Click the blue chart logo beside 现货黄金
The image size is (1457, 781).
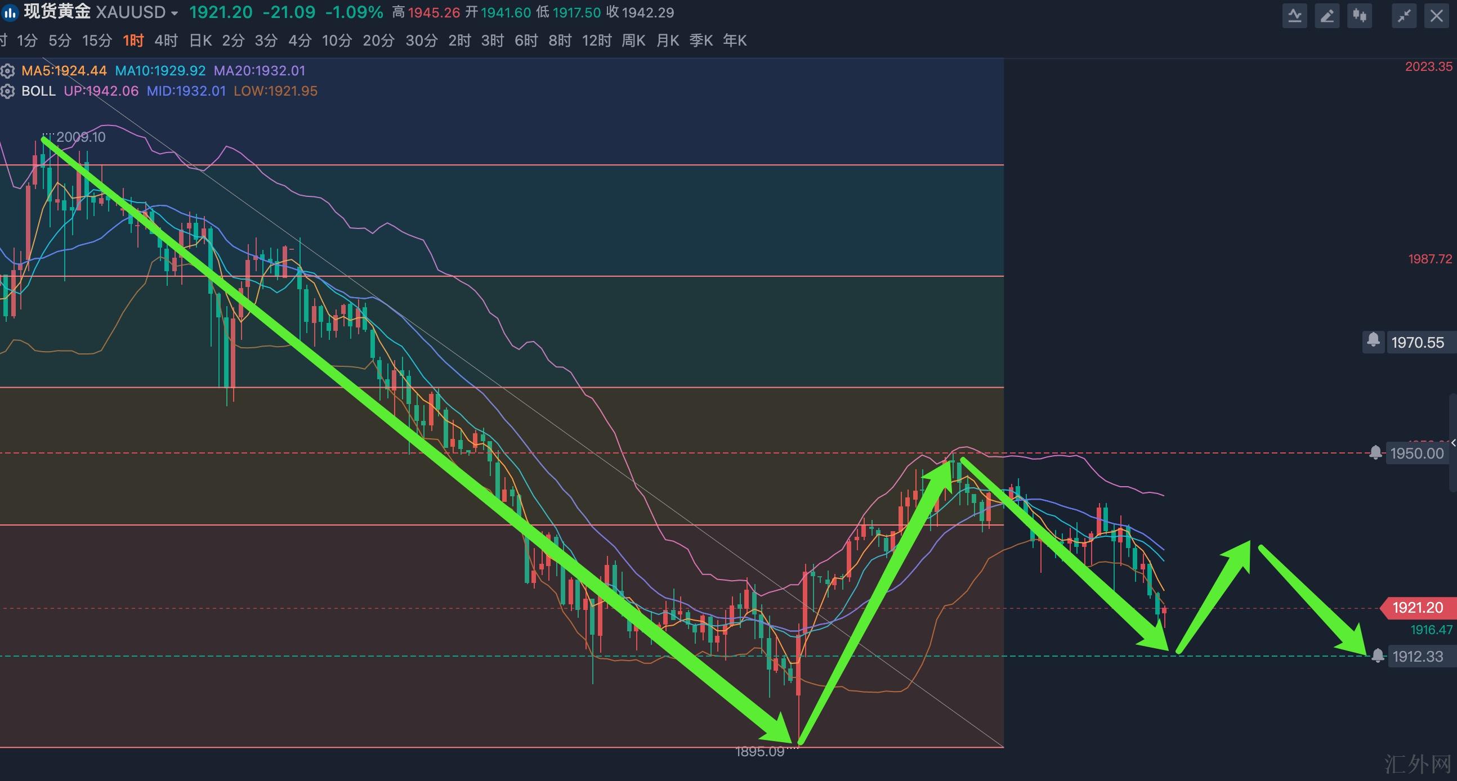click(10, 12)
